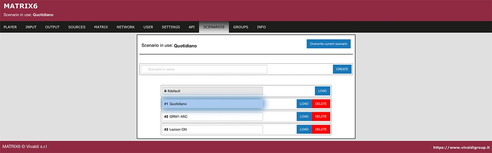Load the Quotidiano scenario
The image size is (492, 153).
(304, 104)
